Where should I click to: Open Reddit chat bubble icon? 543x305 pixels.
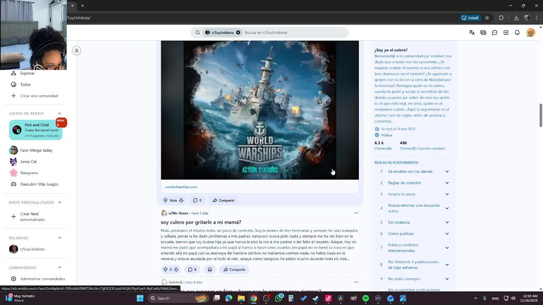(x=495, y=33)
